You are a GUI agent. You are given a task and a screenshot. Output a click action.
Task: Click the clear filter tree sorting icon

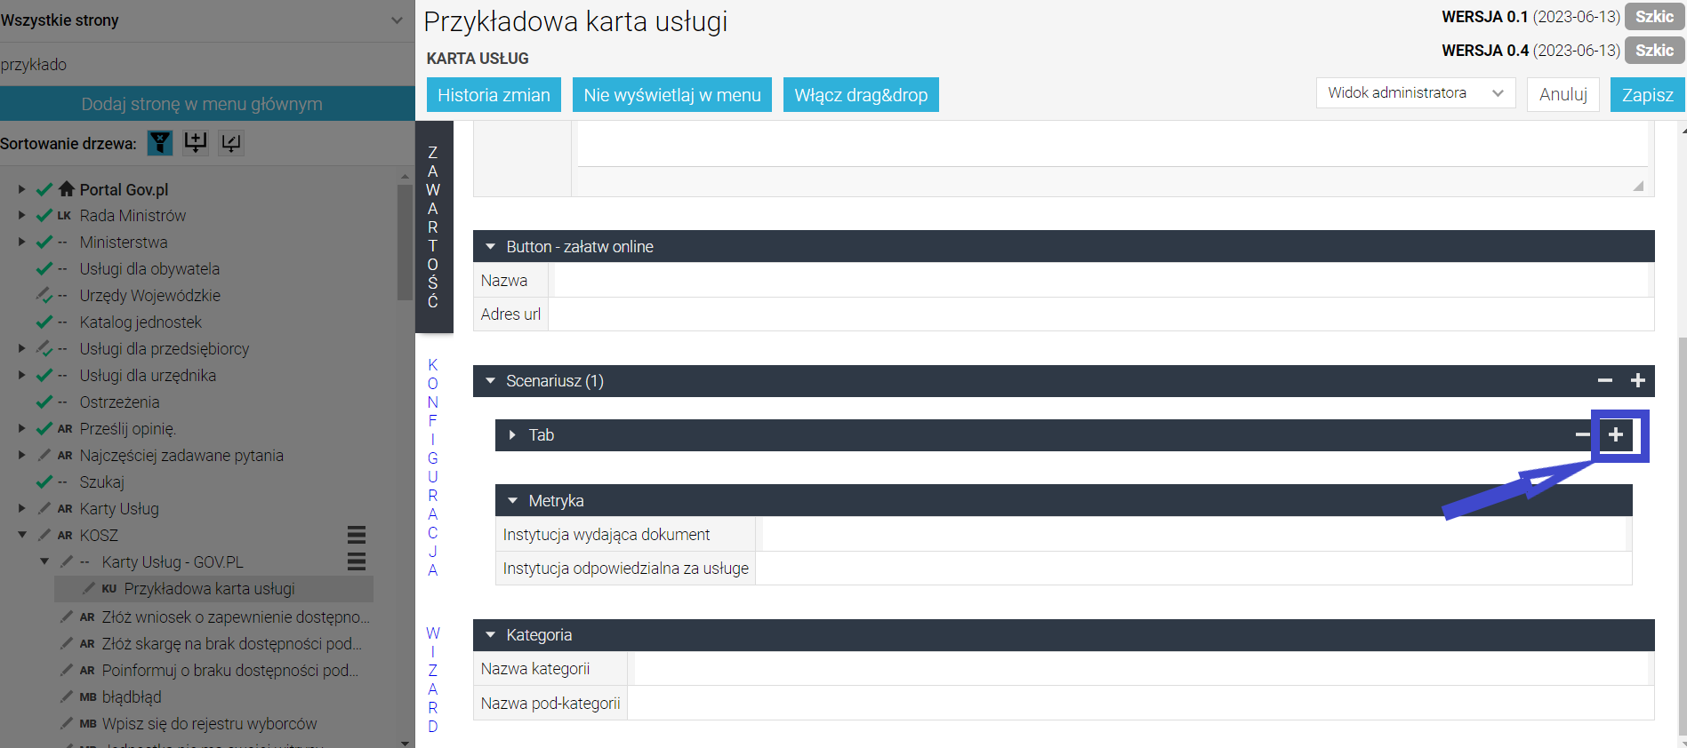point(160,142)
